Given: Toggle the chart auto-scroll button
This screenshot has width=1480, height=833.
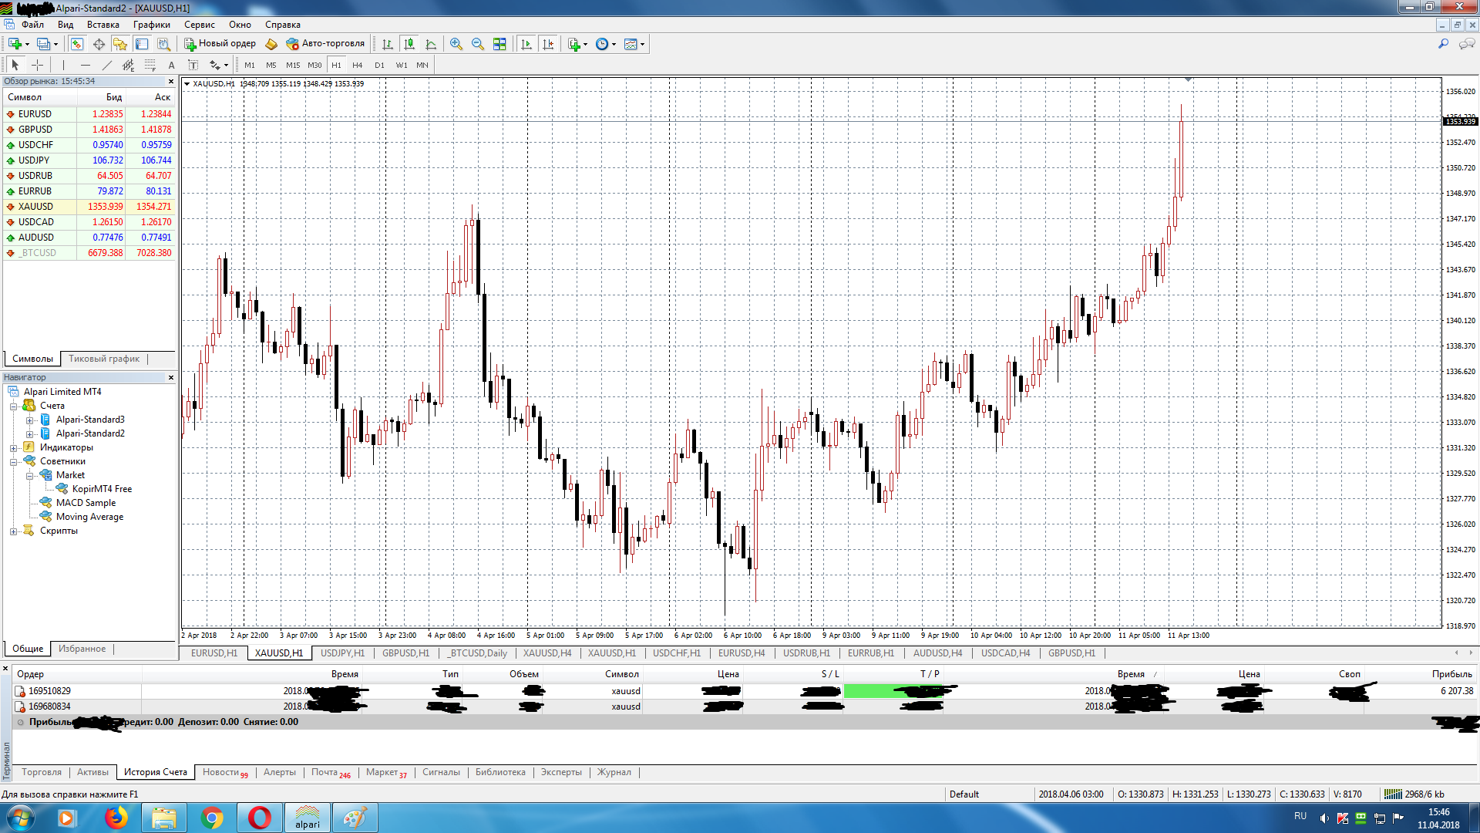Looking at the screenshot, I should tap(526, 44).
